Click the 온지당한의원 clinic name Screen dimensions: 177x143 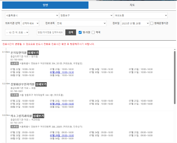[x=18, y=53]
